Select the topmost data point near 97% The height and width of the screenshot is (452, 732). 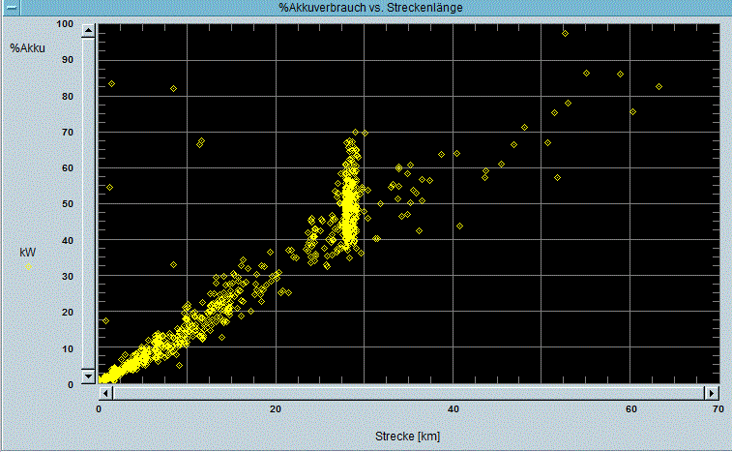[x=565, y=34]
